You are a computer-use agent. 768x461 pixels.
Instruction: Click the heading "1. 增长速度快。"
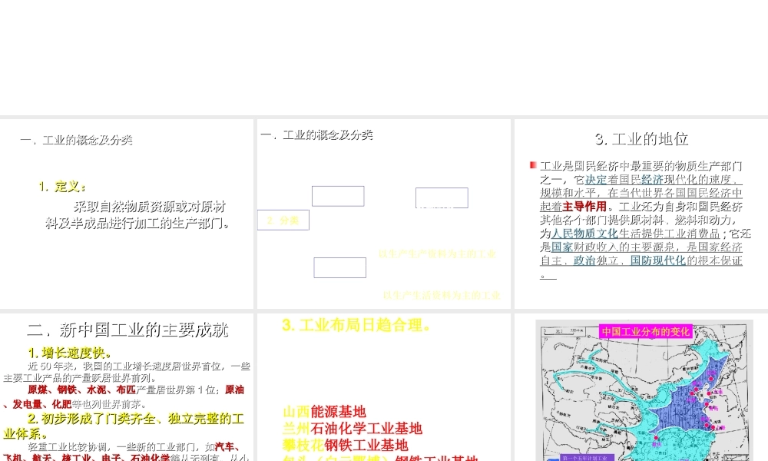pos(70,353)
